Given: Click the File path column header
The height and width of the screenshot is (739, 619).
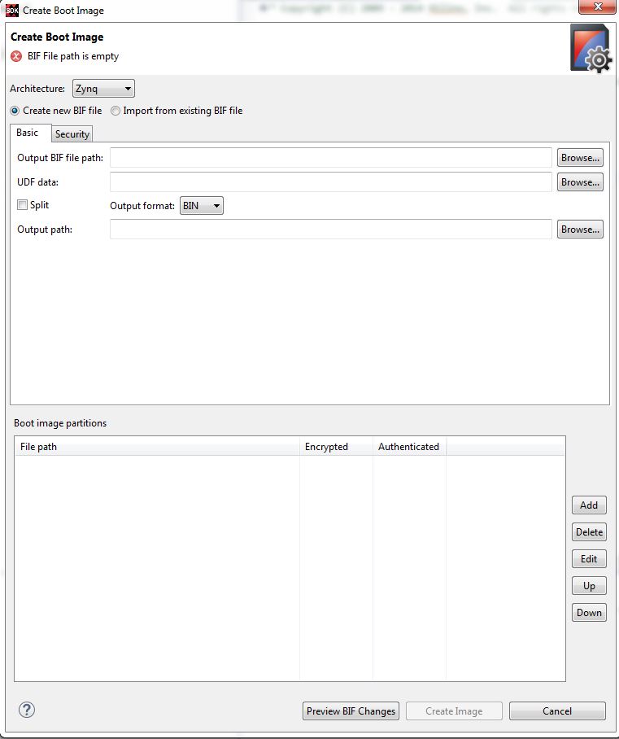Looking at the screenshot, I should [157, 446].
